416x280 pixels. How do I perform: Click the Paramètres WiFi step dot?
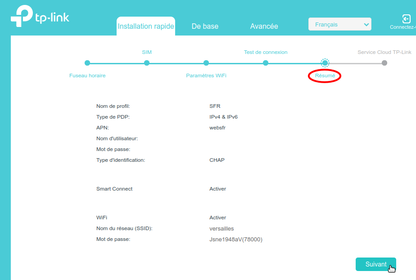(206, 63)
